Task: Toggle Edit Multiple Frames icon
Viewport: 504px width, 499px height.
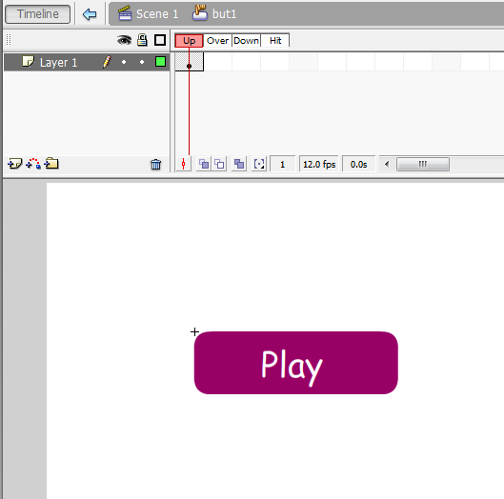Action: point(239,164)
